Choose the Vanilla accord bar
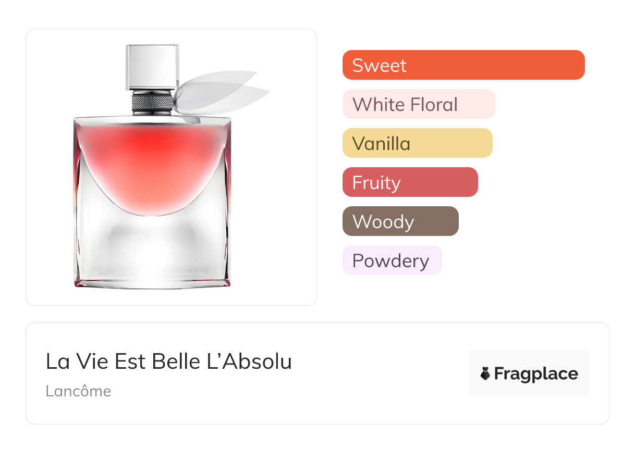Image resolution: width=635 pixels, height=450 pixels. pos(417,143)
